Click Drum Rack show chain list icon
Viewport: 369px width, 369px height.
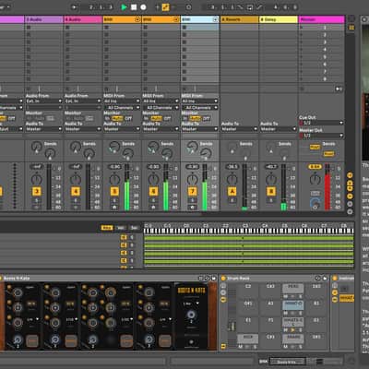pos(223,292)
